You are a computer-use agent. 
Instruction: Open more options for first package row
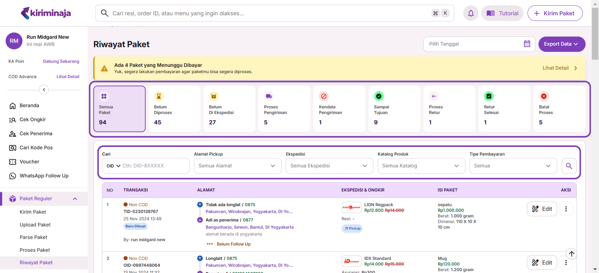566,209
